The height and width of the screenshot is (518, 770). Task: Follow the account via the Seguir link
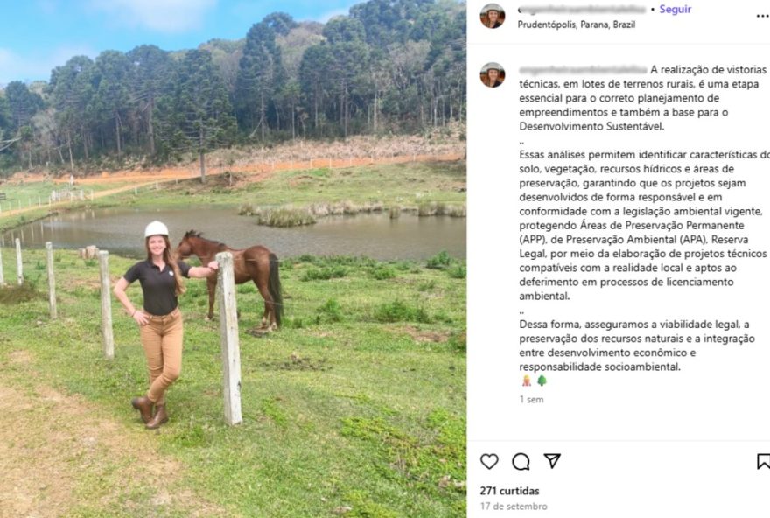pyautogui.click(x=675, y=10)
